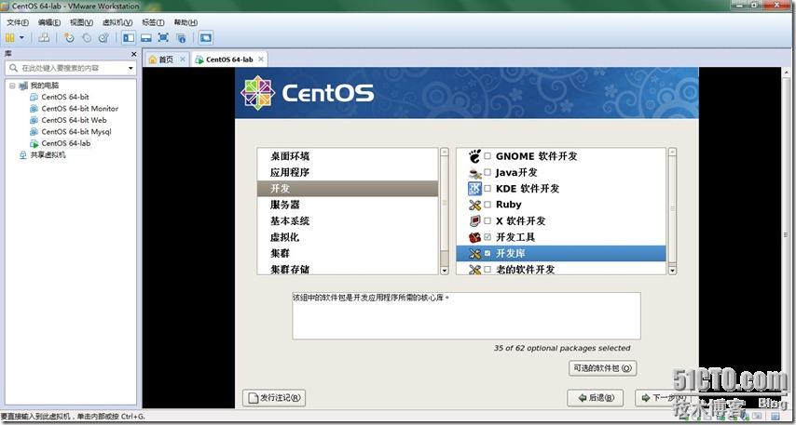Click package group list scroll-down arrow
The image size is (796, 425).
[x=672, y=271]
